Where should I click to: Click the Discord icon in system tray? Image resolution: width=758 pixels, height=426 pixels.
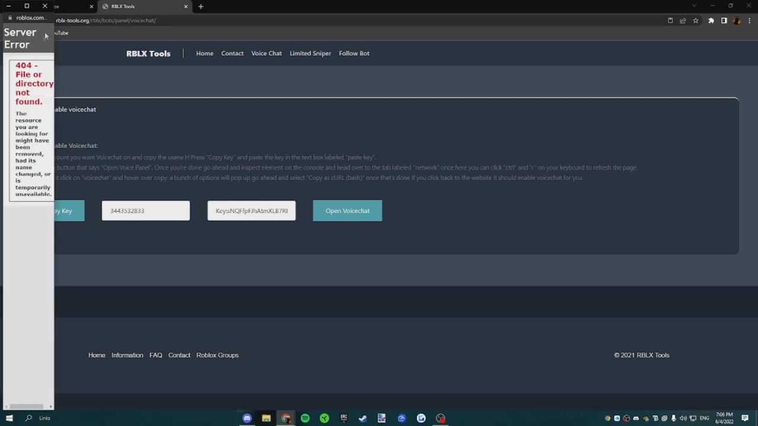[636, 418]
